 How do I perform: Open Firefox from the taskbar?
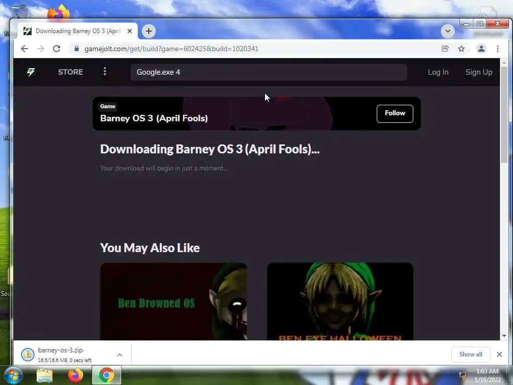click(76, 375)
